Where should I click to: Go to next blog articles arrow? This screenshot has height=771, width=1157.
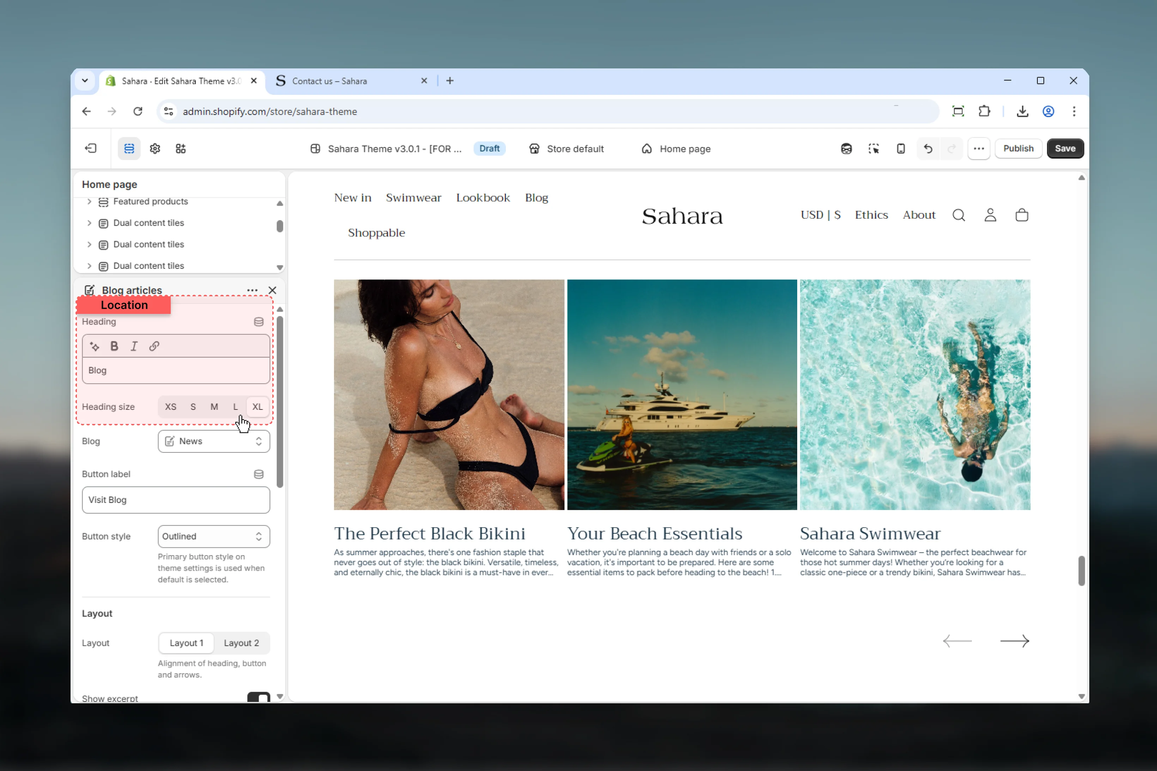coord(1014,641)
